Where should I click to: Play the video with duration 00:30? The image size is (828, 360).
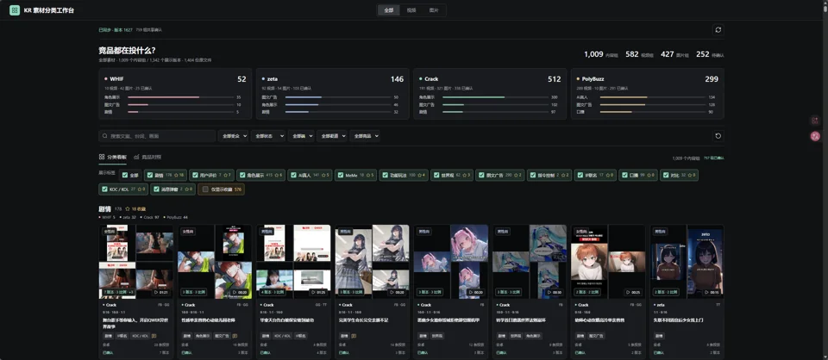(x=555, y=292)
